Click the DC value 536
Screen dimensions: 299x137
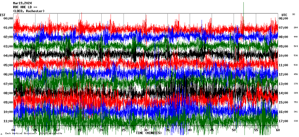(296, 56)
